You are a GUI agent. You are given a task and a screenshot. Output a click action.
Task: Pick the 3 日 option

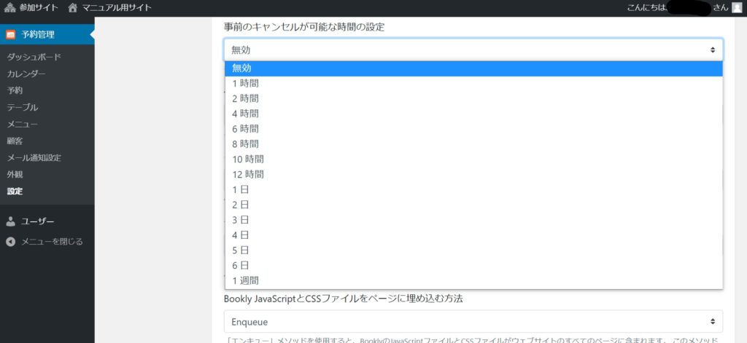(241, 220)
